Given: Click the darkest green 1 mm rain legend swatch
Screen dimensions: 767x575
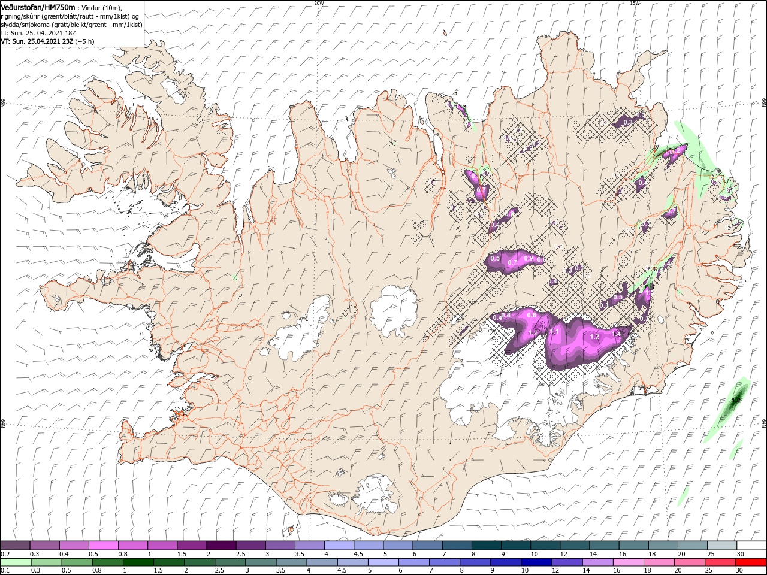Looking at the screenshot, I should [138, 562].
